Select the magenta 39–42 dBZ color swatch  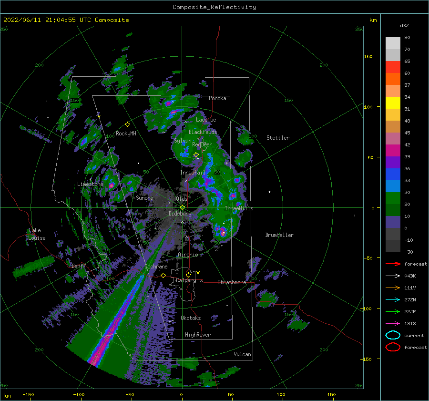(393, 150)
